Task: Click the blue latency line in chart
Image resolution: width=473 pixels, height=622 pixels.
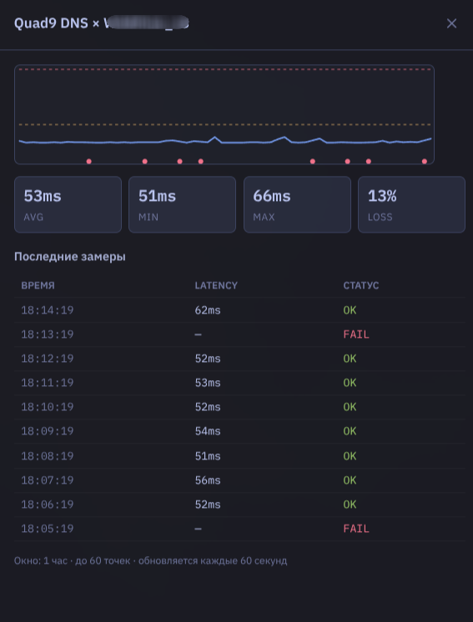Action: point(225,141)
